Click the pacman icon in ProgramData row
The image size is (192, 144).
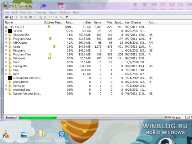coord(50,38)
